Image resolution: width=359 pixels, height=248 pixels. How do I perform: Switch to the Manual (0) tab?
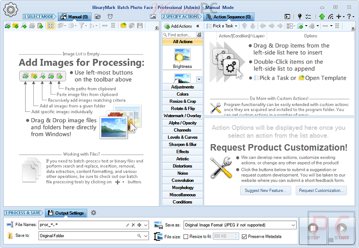click(x=74, y=17)
